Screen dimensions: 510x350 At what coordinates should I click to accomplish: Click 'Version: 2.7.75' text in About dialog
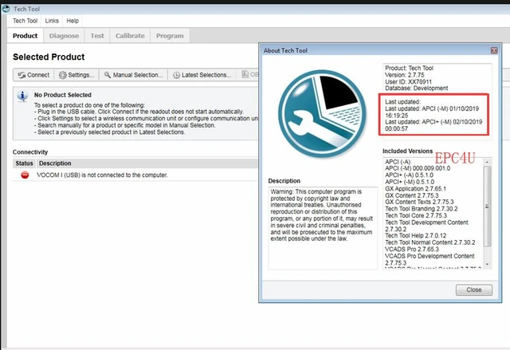405,75
